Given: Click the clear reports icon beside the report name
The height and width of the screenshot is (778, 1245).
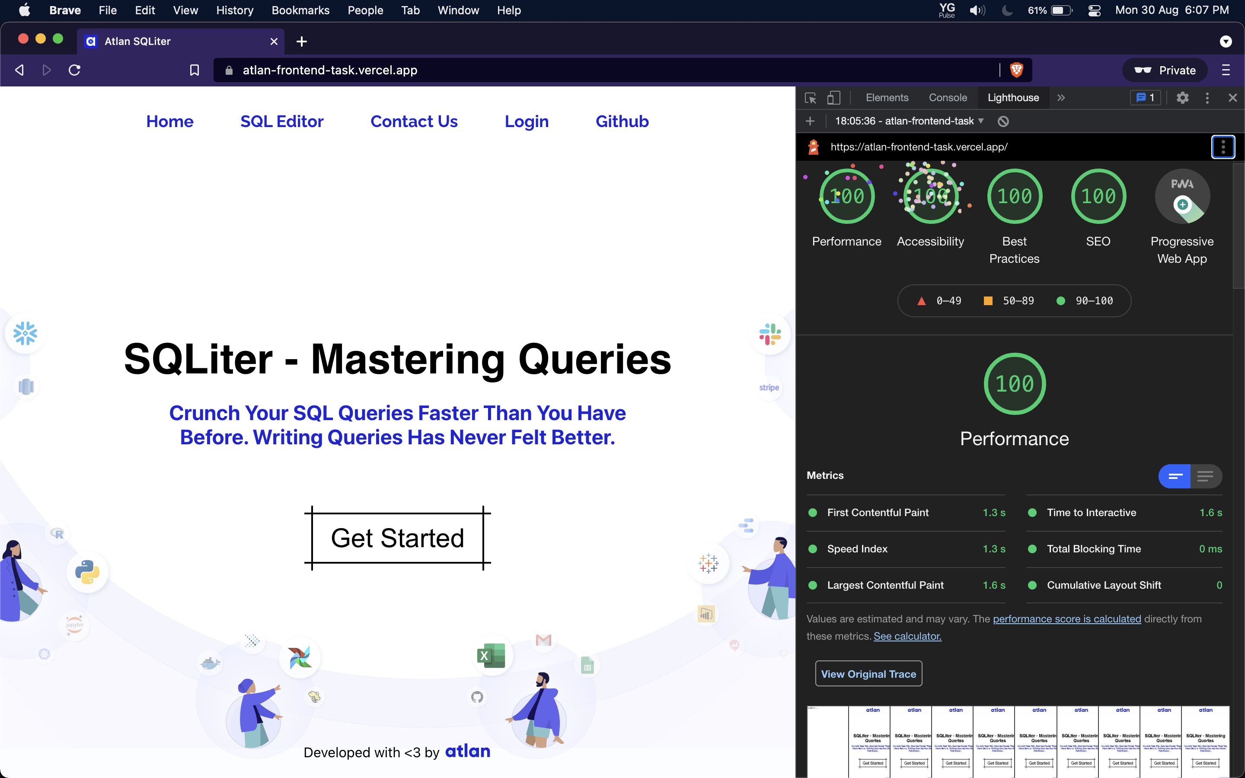Looking at the screenshot, I should point(1003,121).
